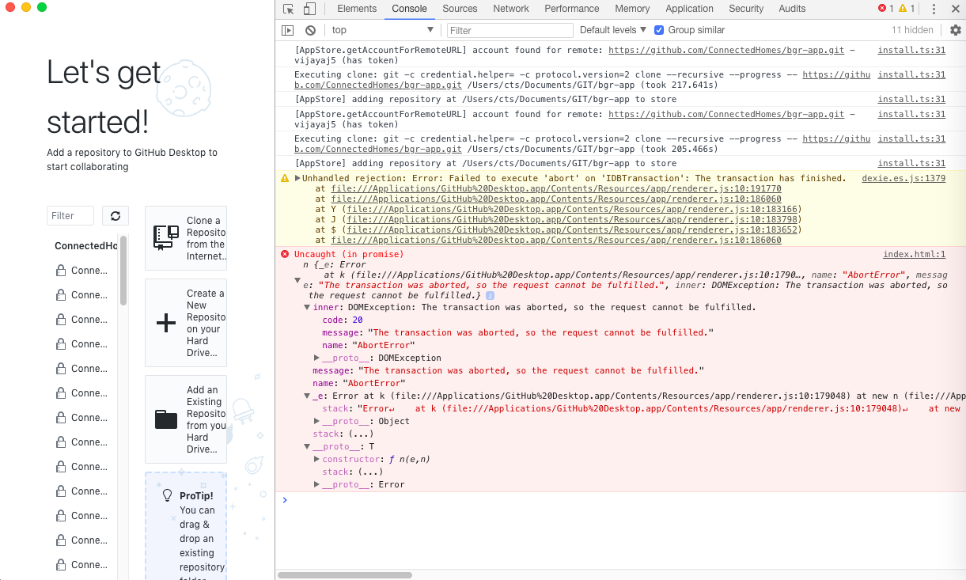Refresh the repository list in GitHub Desktop
966x580 pixels.
[x=116, y=215]
